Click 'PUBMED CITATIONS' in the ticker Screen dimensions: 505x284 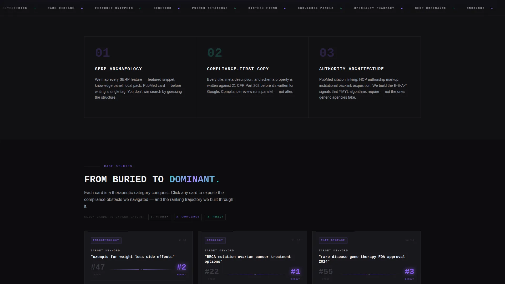210,8
